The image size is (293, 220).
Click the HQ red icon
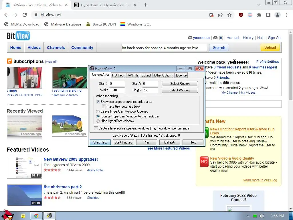click(x=204, y=162)
